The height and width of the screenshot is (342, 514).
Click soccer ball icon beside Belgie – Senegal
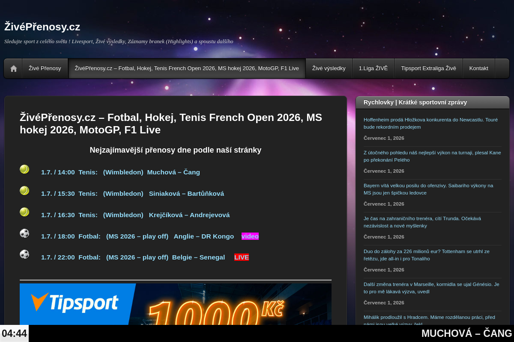(x=24, y=254)
